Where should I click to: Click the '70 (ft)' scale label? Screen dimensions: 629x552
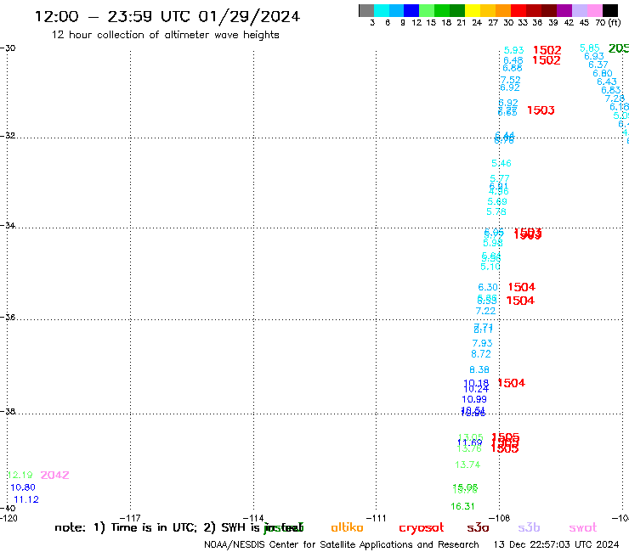click(x=608, y=23)
